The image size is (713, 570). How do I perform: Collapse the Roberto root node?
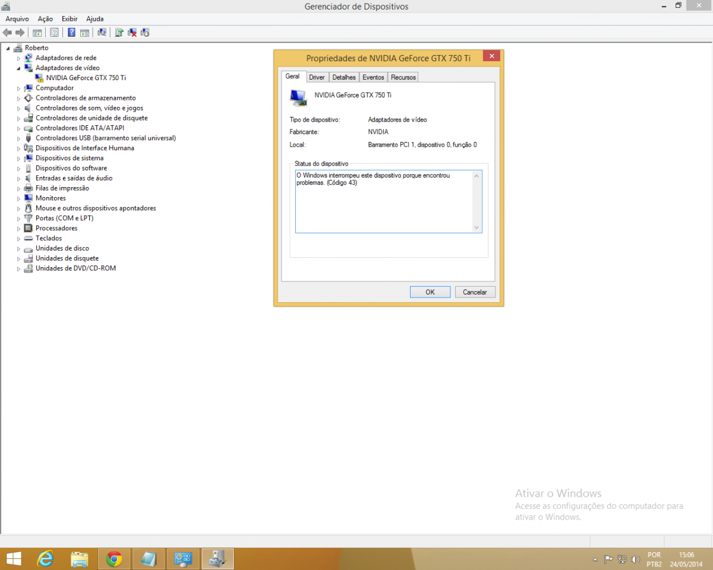coord(8,48)
